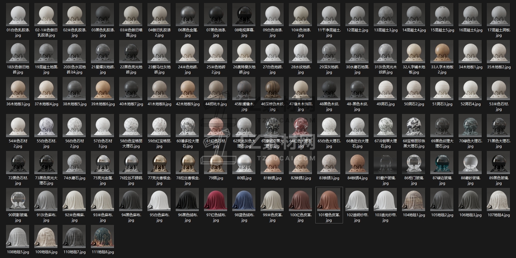Select the 68宝格丽珍珠黑大理石.jpg thumbnail
516x258 pixels.
414,126
